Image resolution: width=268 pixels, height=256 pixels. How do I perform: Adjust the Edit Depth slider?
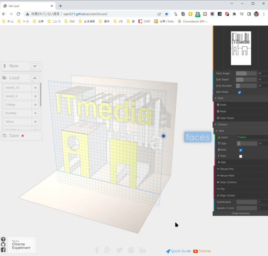(x=246, y=80)
